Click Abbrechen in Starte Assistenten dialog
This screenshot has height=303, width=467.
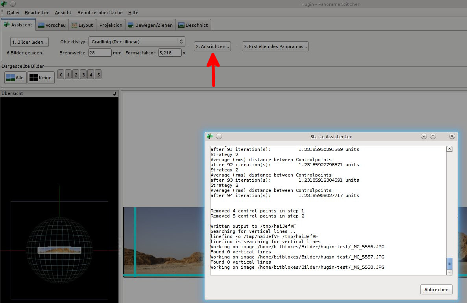[x=436, y=290]
